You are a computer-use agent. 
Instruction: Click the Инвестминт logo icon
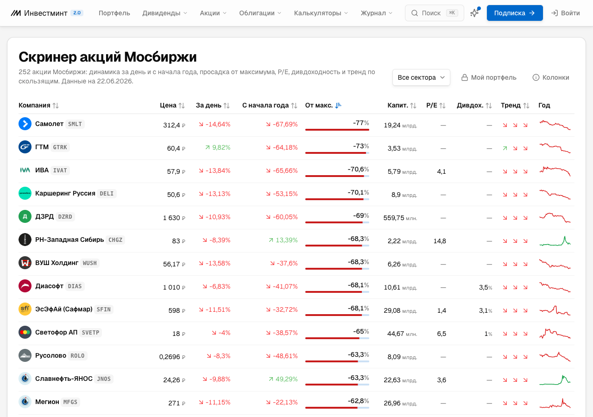point(16,13)
